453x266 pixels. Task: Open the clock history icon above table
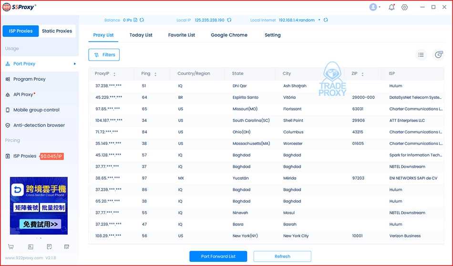pyautogui.click(x=438, y=55)
